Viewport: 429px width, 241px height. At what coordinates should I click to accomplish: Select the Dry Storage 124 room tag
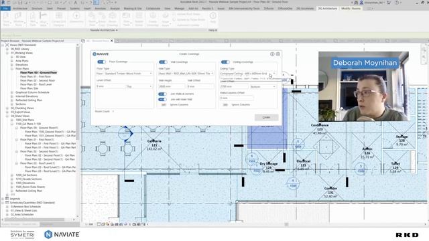tap(269, 167)
